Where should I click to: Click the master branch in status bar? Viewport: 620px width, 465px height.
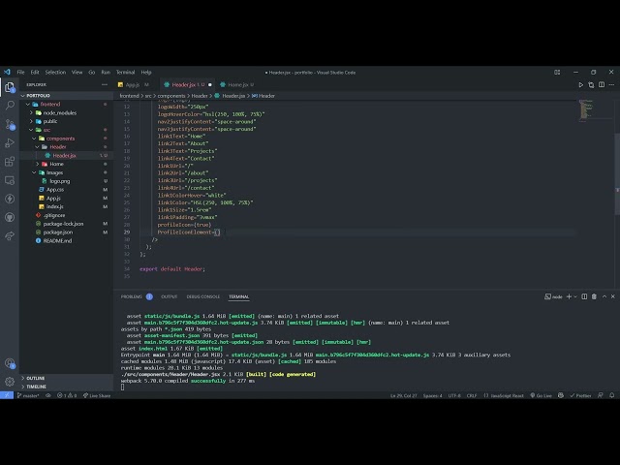(x=28, y=395)
